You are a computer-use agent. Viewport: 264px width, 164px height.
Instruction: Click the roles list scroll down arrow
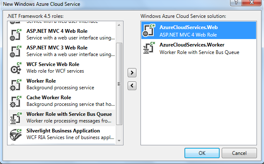[119, 141]
